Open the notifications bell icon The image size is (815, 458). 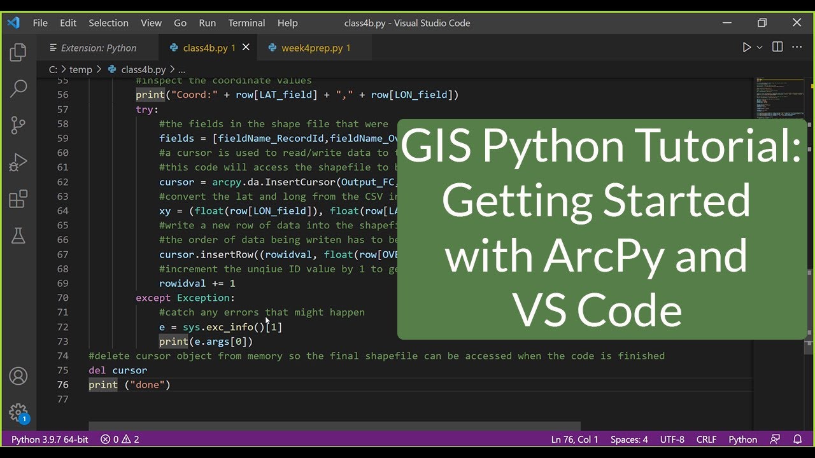[797, 440]
